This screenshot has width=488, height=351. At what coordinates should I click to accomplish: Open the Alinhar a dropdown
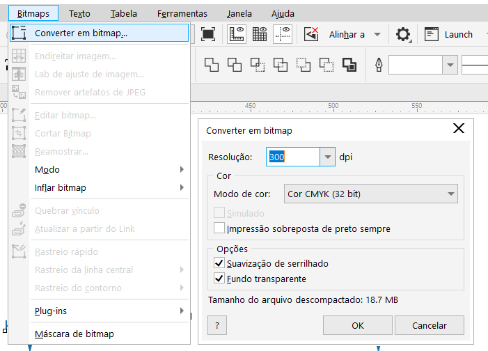[x=377, y=34]
